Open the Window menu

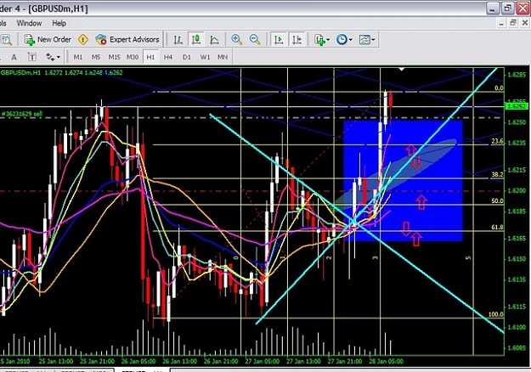(29, 23)
